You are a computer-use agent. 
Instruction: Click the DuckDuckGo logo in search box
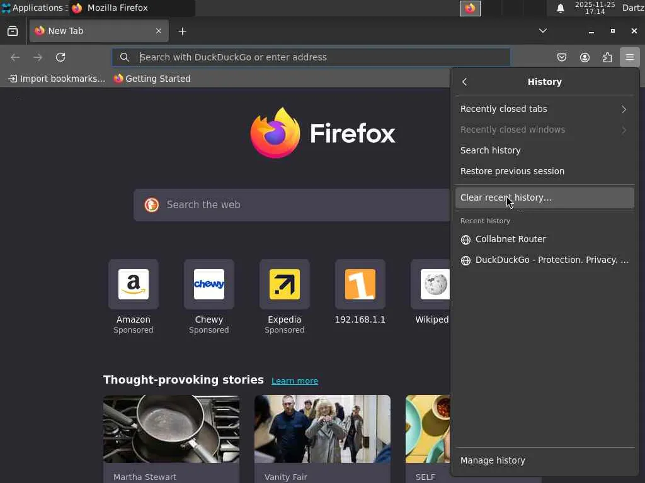[151, 204]
